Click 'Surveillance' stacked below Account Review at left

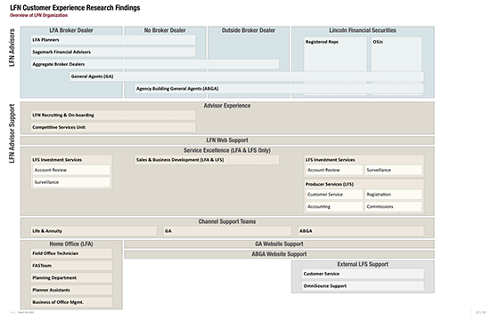pyautogui.click(x=71, y=182)
